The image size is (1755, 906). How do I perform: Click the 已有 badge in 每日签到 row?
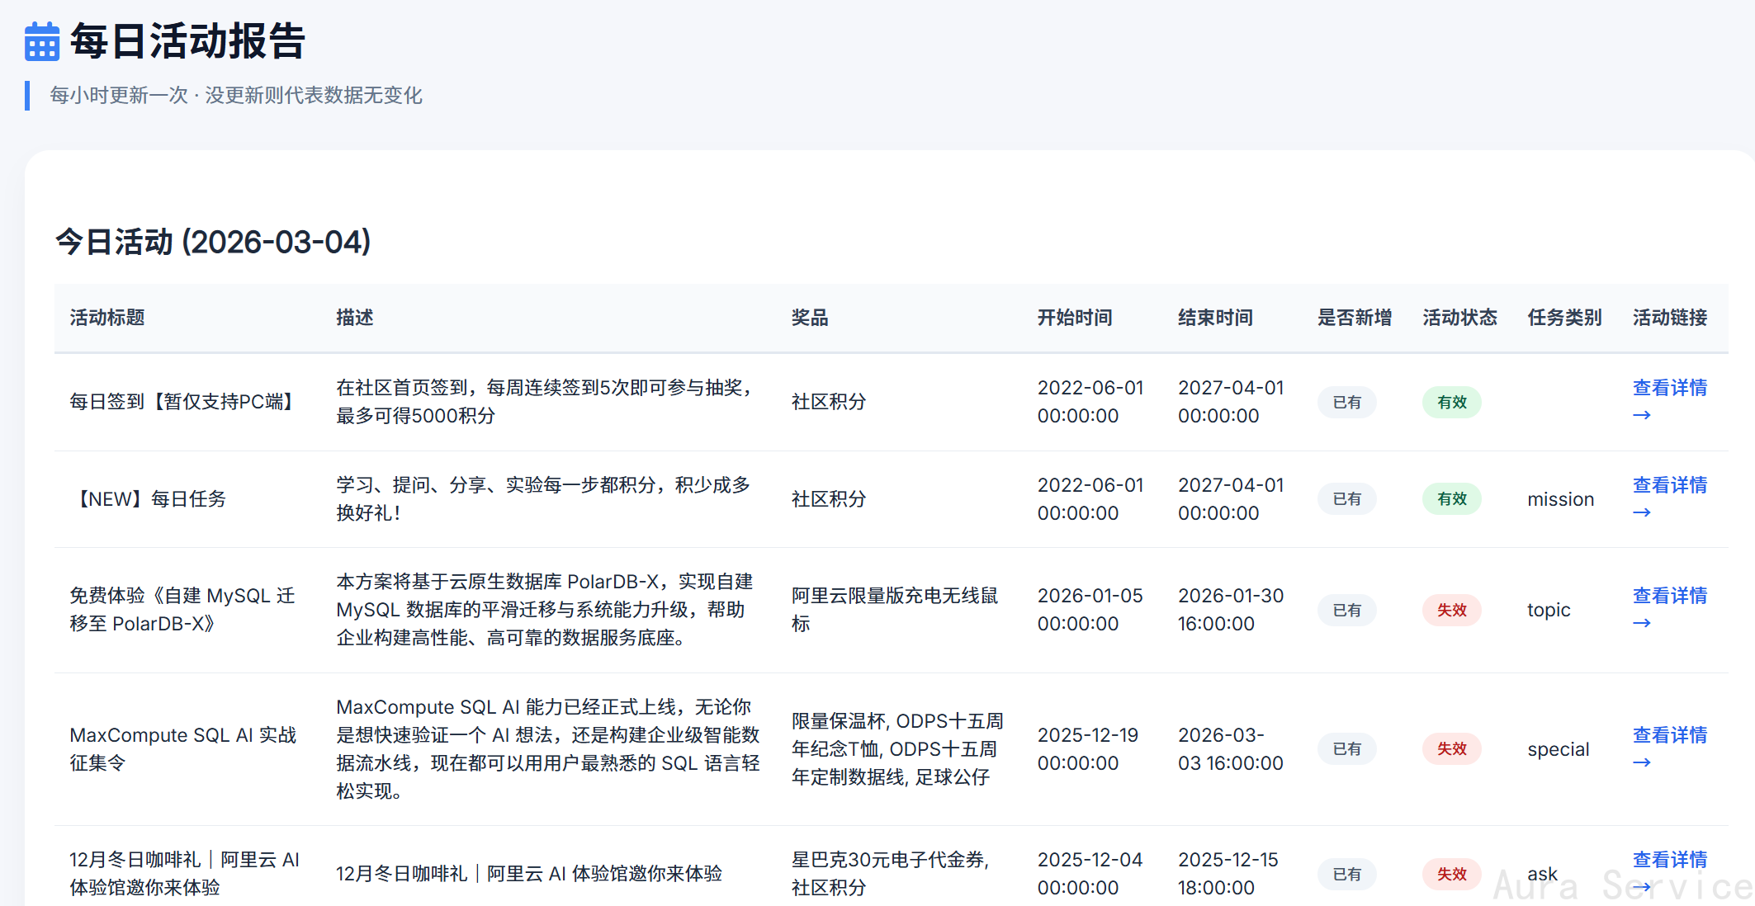click(x=1346, y=402)
